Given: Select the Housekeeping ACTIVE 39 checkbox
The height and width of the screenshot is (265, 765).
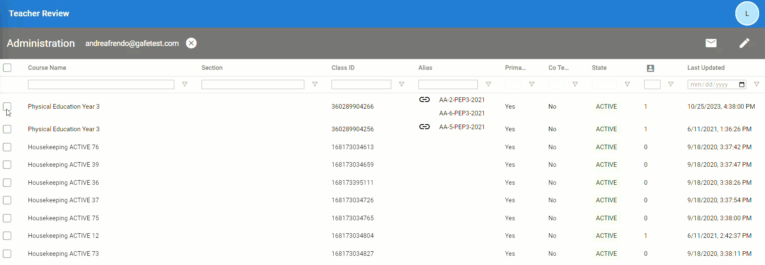Looking at the screenshot, I should coord(7,165).
